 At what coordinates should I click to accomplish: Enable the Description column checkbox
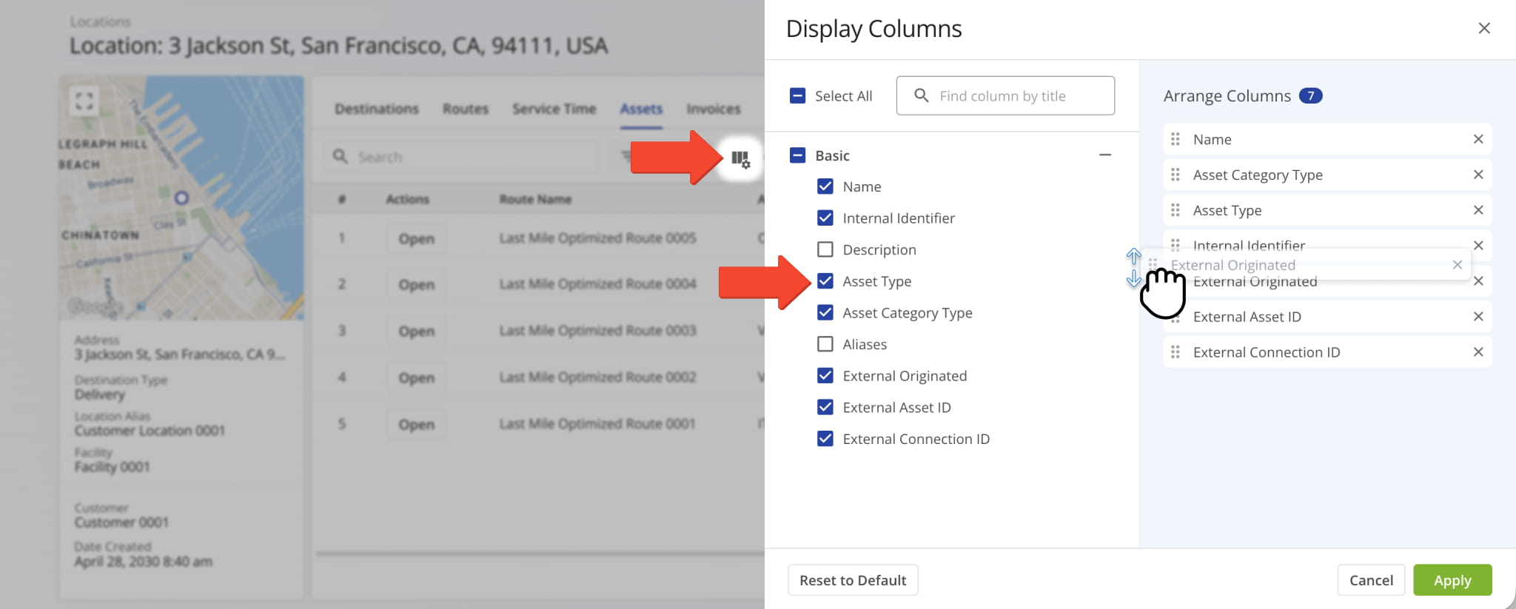(825, 249)
